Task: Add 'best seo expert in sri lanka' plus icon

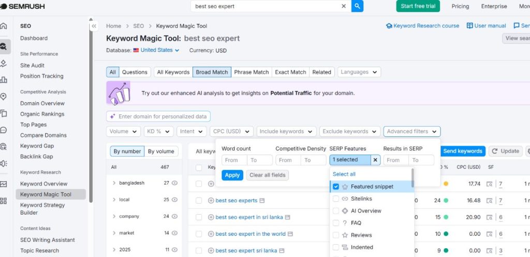Action: (211, 217)
